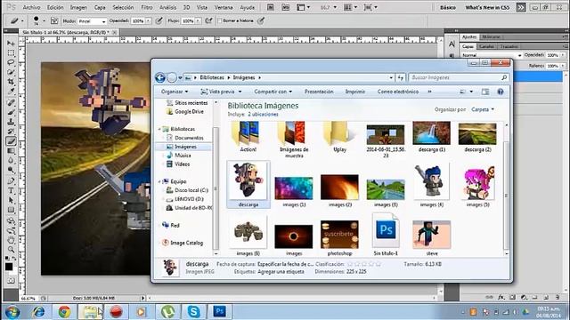Select the Horizontal Type tool
Viewport: 570px width, 320px height.
pyautogui.click(x=11, y=190)
